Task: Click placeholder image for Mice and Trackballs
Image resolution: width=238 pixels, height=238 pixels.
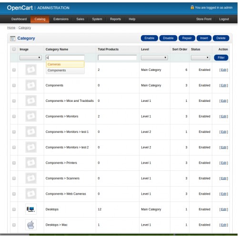Action: [x=31, y=100]
